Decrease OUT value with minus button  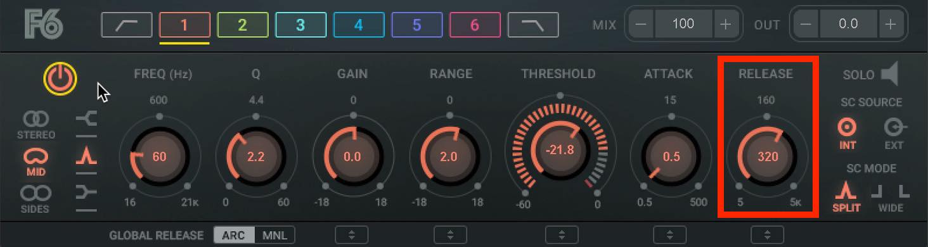click(806, 25)
